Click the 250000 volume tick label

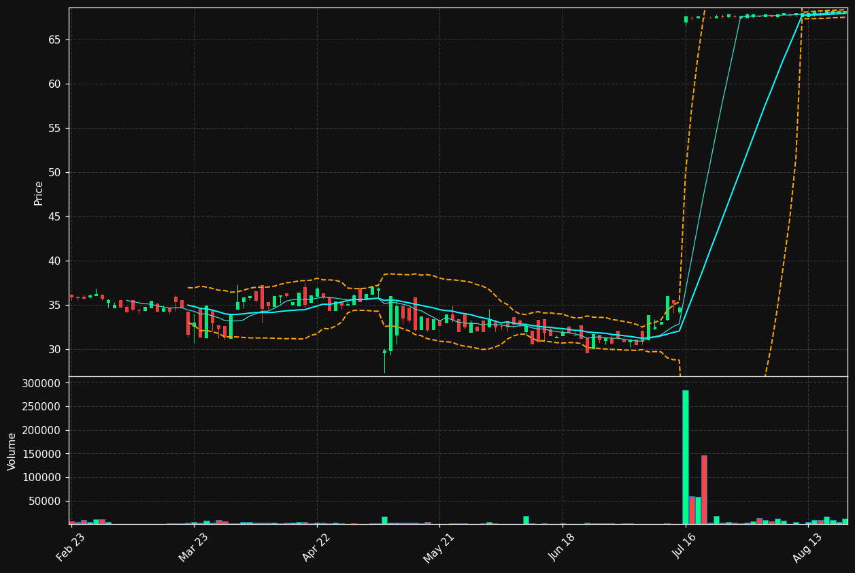coord(42,407)
